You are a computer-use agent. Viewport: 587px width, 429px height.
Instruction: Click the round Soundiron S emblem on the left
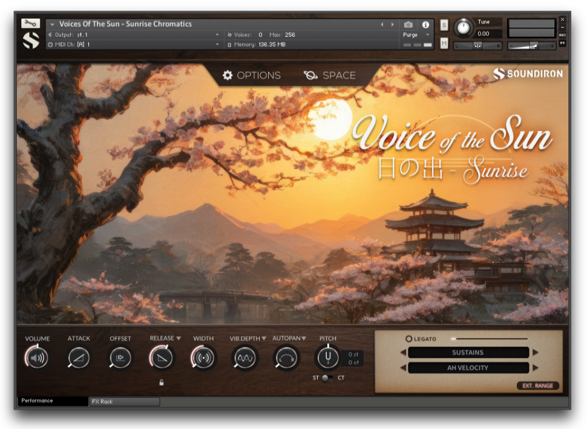point(31,41)
